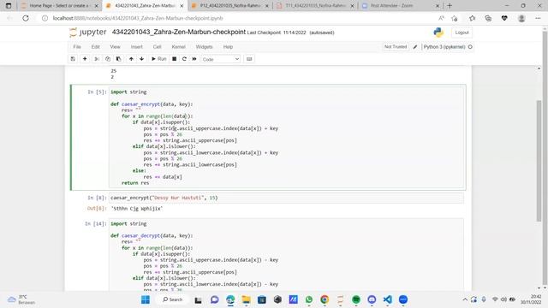Viewport: 548px width, 308px height.
Task: Click the caesar_encrypt("Dessy Nur Hastuti", 15) cell
Action: click(286, 198)
